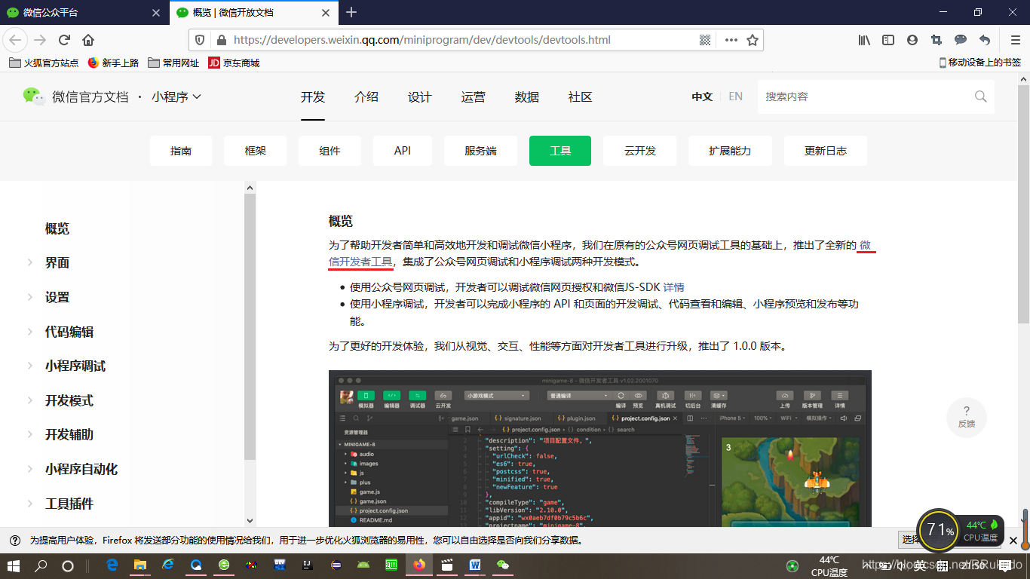Select the green 工具 navigation button

(560, 151)
